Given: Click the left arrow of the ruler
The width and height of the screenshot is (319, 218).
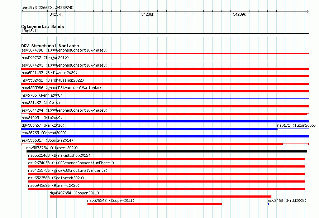Looking at the screenshot, I should point(22,11).
